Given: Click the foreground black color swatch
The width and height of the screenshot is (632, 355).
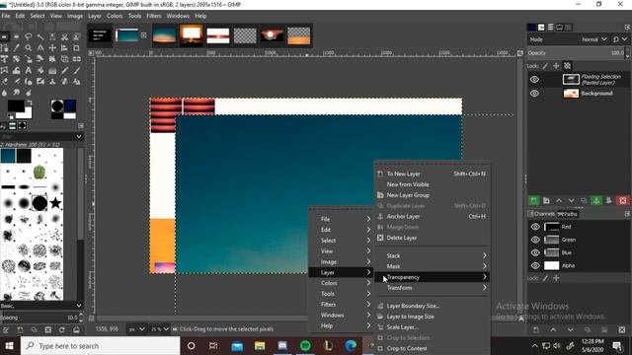Looking at the screenshot, I should pyautogui.click(x=16, y=106).
